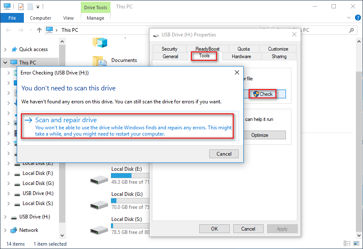Click the This PC address bar icon
The height and width of the screenshot is (249, 363).
(49, 30)
